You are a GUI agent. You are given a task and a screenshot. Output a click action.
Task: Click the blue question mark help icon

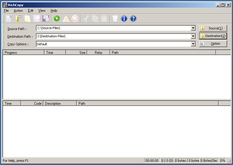(133, 19)
